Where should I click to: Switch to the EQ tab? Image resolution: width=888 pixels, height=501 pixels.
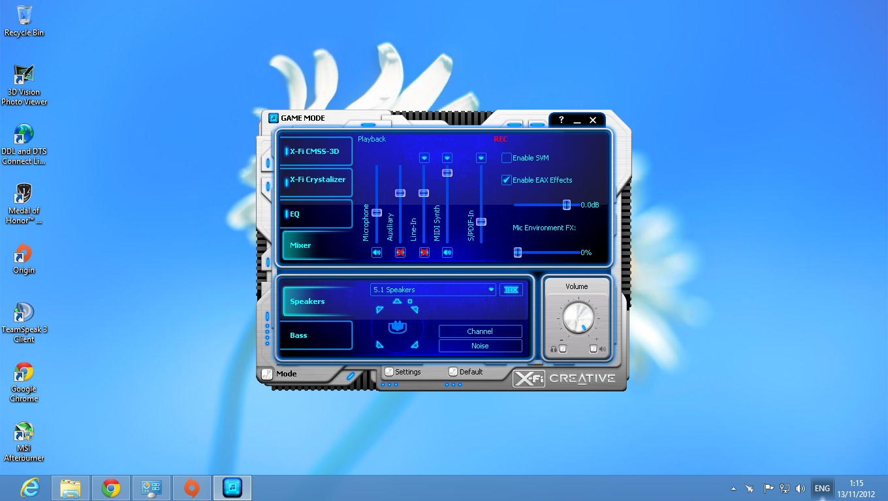pos(317,214)
